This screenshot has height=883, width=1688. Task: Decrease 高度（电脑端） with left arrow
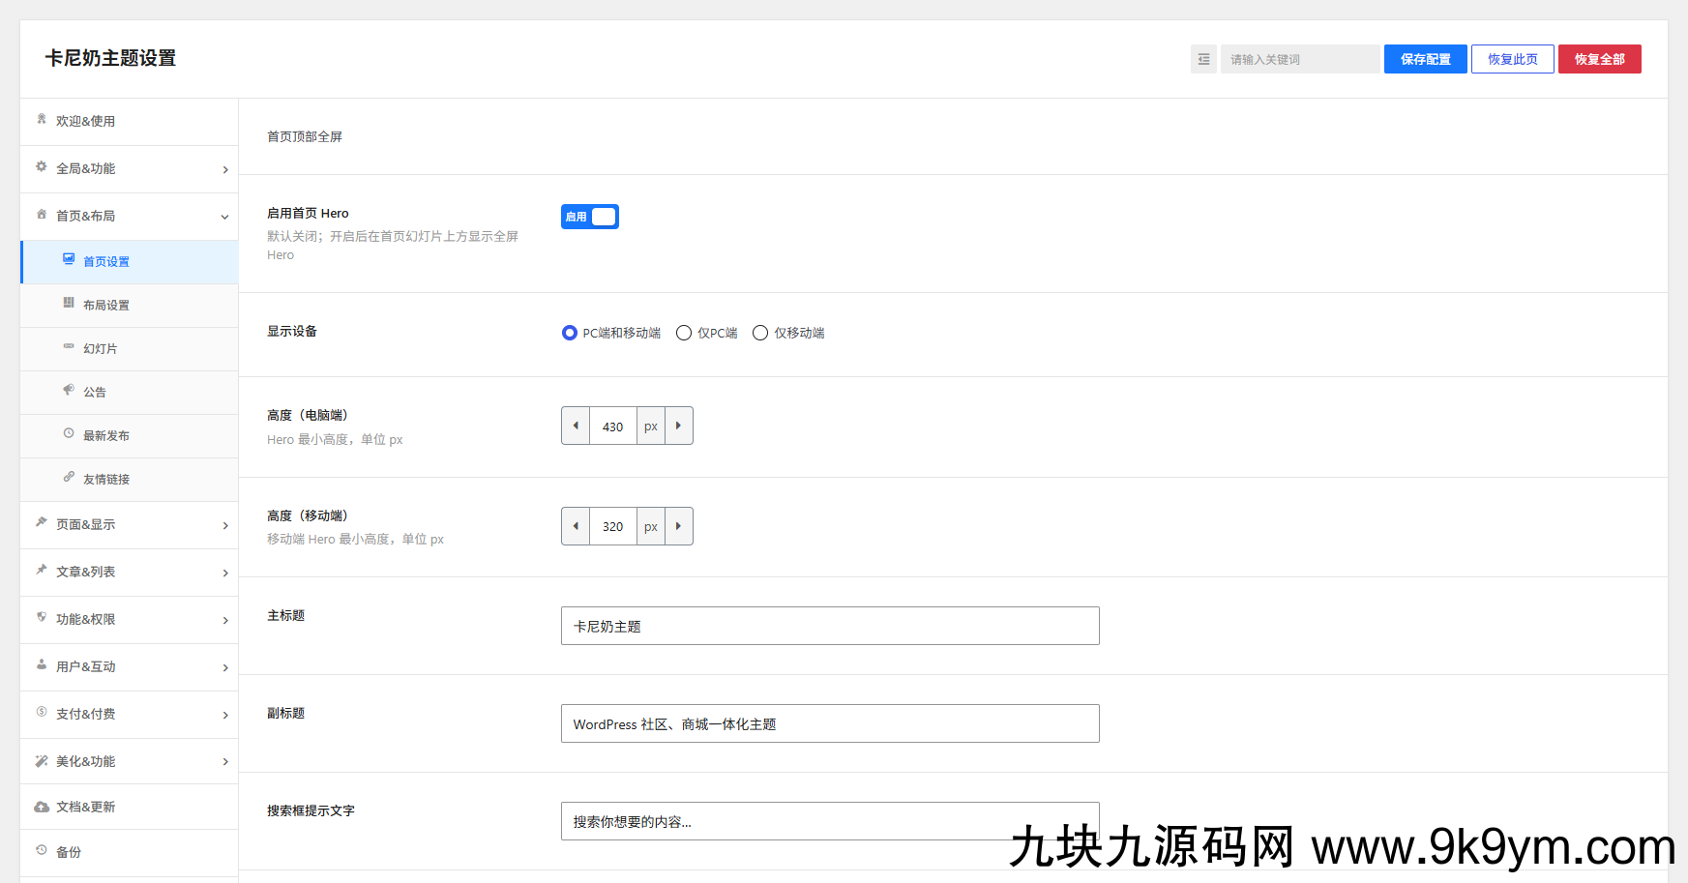point(576,426)
